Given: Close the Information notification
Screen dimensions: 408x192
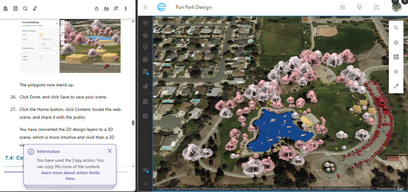Looking at the screenshot, I should (110, 151).
